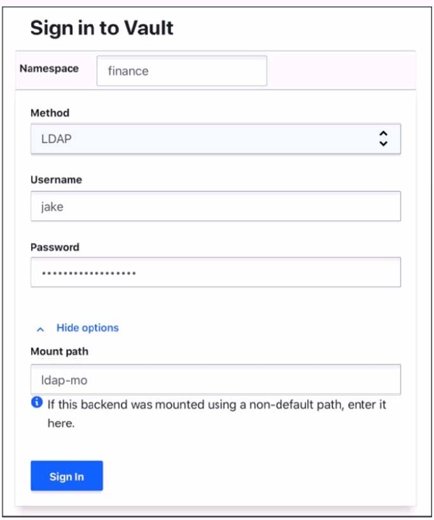The width and height of the screenshot is (434, 520).
Task: Click the up-down arrows in Method selector
Action: pos(382,138)
